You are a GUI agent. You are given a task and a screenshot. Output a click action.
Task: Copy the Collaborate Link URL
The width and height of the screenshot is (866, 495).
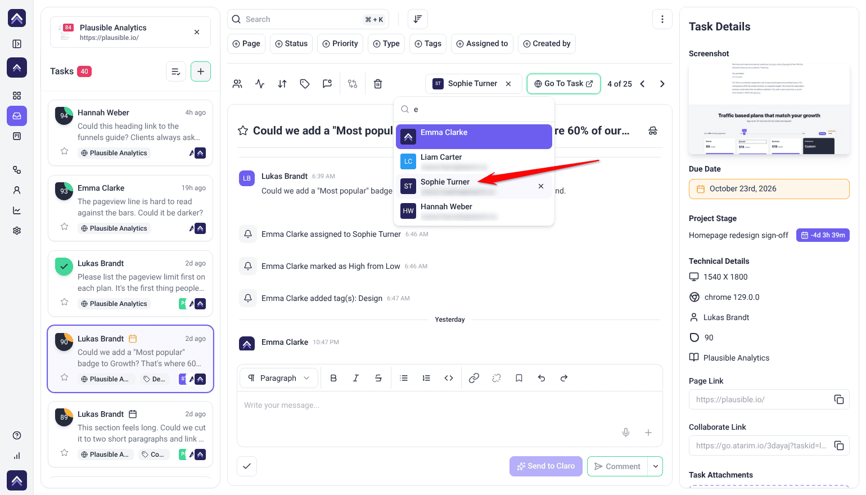839,445
